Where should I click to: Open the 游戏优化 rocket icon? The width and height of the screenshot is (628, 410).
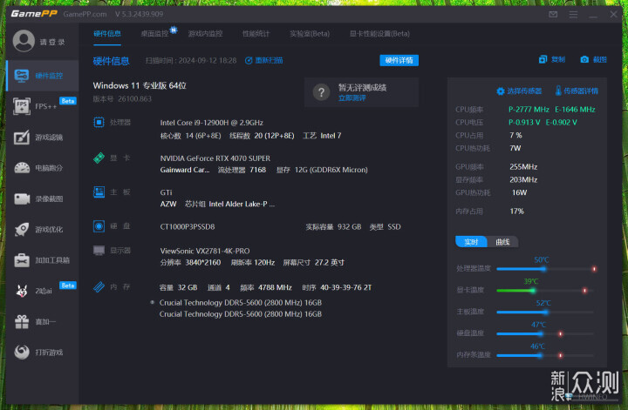tap(22, 230)
